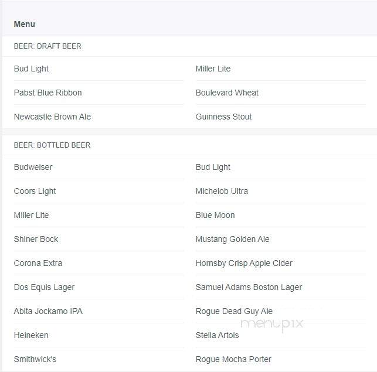Click Blue Moon item
The image size is (377, 372).
215,215
